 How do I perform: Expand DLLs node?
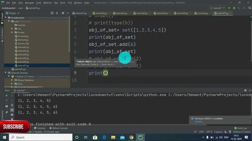point(12,84)
